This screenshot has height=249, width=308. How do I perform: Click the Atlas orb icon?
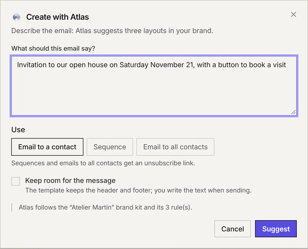click(17, 17)
